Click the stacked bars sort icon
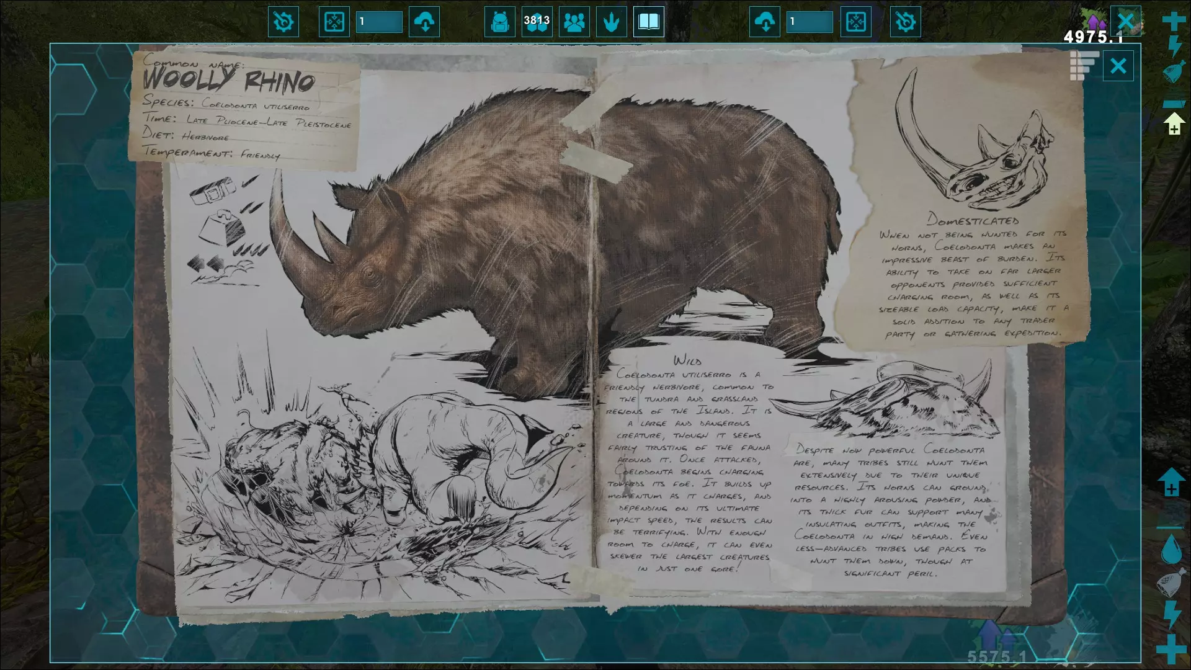This screenshot has width=1191, height=670. (x=1084, y=66)
